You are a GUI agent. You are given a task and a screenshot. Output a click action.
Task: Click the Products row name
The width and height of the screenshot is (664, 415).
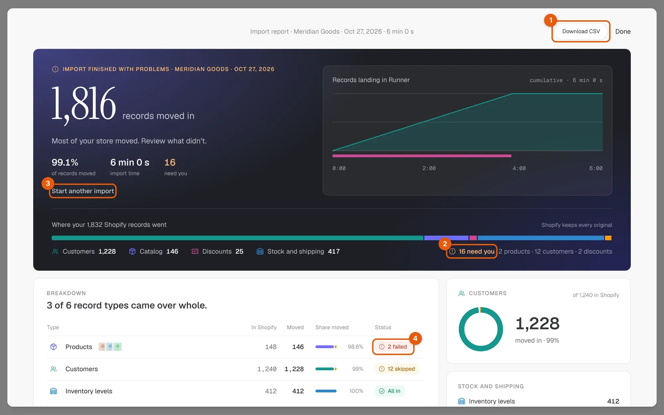pyautogui.click(x=79, y=347)
